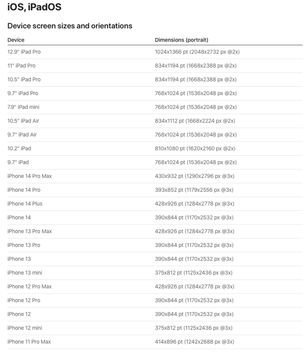Image resolution: width=308 pixels, height=352 pixels.
Task: Click the iOS, iPadOS page heading
Action: coord(34,7)
